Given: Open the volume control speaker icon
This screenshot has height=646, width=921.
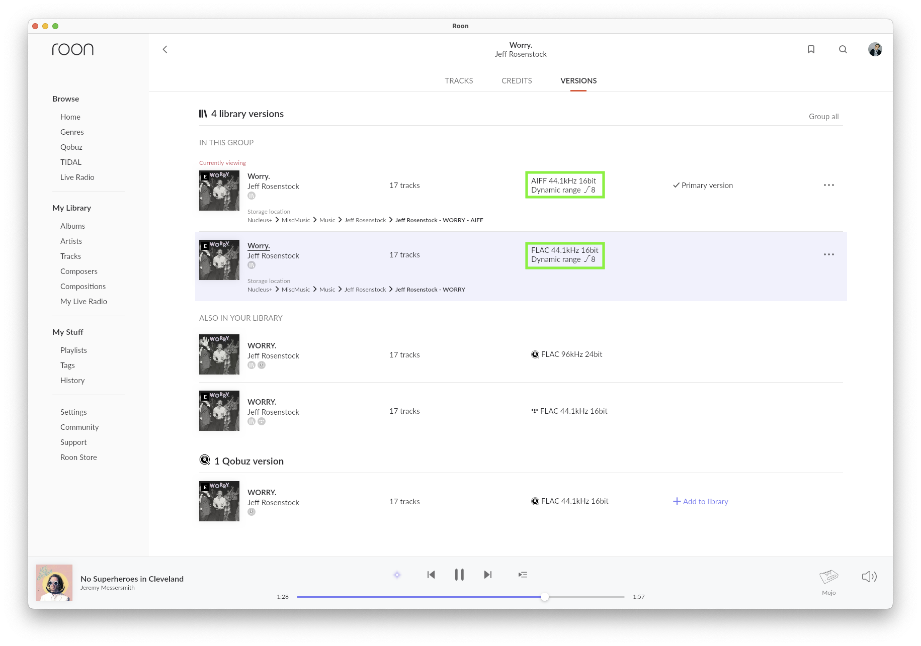Looking at the screenshot, I should (869, 577).
